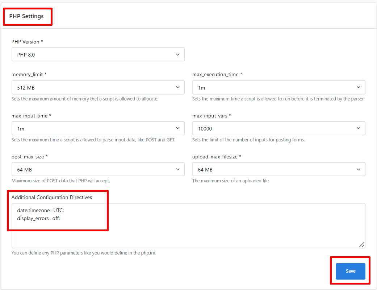Click the 'memory_limit *' label

coord(29,74)
